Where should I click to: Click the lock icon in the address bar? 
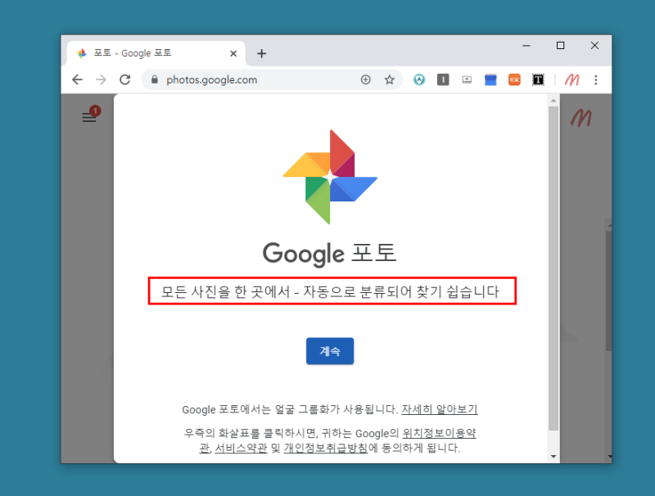(x=154, y=79)
